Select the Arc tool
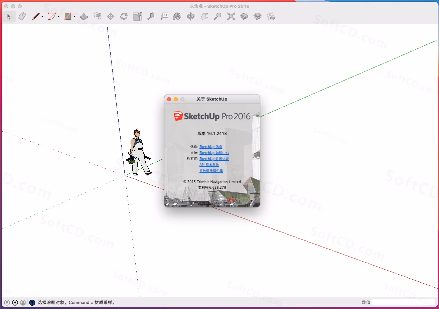Viewport: 439px width, 309px height. coord(52,16)
